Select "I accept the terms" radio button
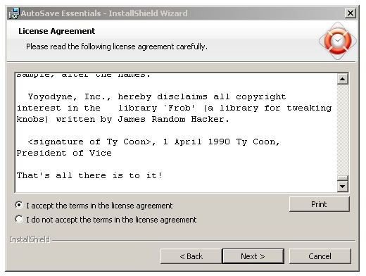This screenshot has height=276, width=366. point(19,205)
